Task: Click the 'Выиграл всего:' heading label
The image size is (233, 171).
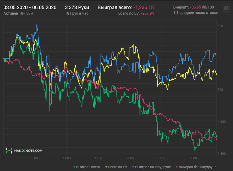Action: [115, 7]
